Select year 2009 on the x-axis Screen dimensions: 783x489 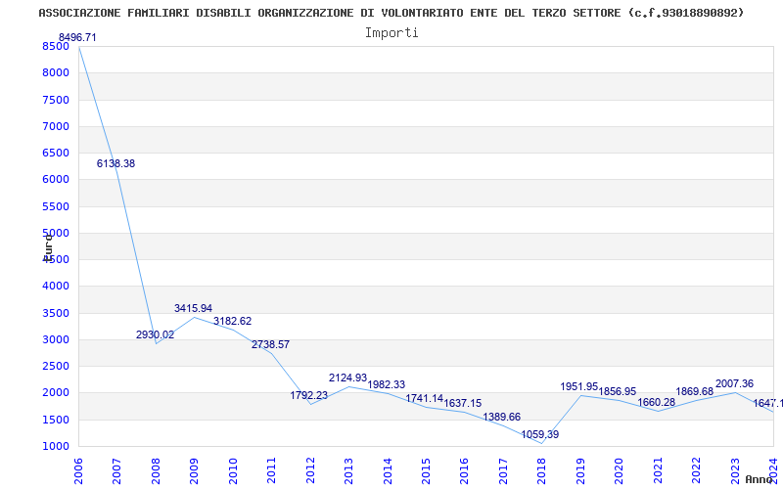tap(194, 471)
